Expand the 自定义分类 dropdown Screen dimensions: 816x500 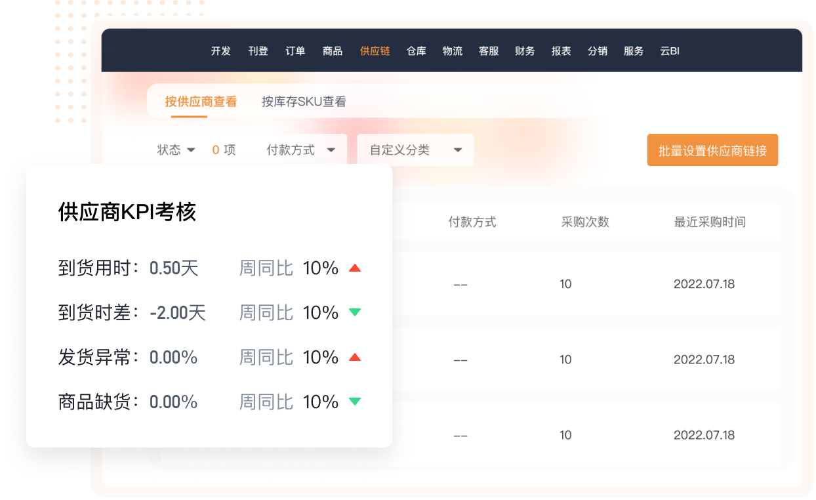[x=415, y=150]
